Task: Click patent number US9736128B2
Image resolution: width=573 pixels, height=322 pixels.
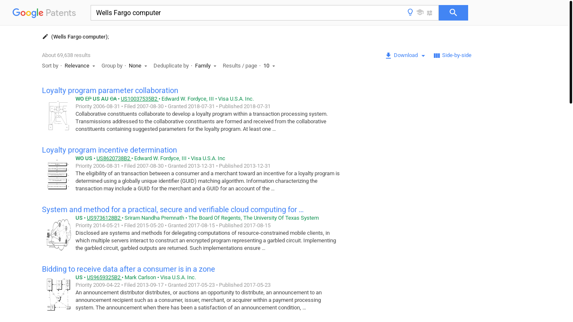Action: pyautogui.click(x=104, y=218)
